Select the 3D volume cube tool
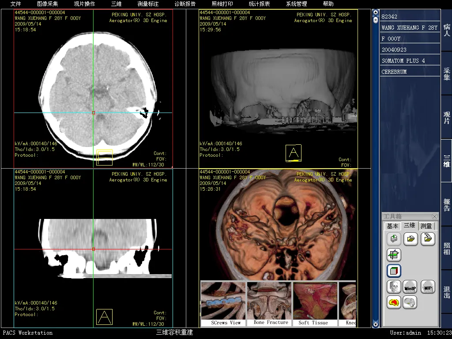The height and width of the screenshot is (339, 452). coord(393,271)
